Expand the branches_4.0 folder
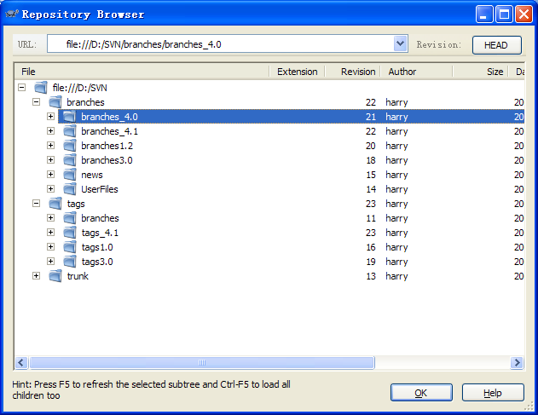This screenshot has height=415, width=538. click(x=51, y=116)
